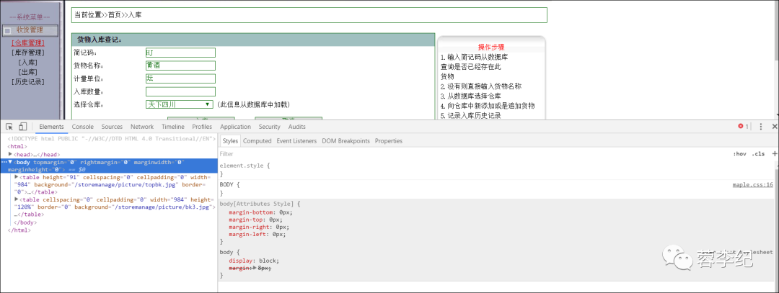Open the 选择仓库 warehouse dropdown
Screen dimensions: 779x293
coord(180,104)
